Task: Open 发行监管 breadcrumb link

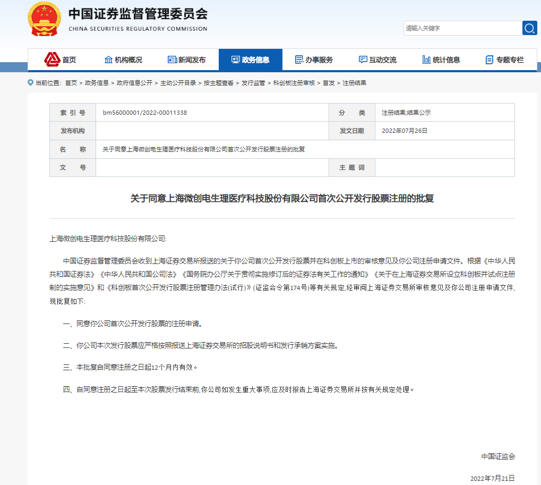Action: [253, 83]
